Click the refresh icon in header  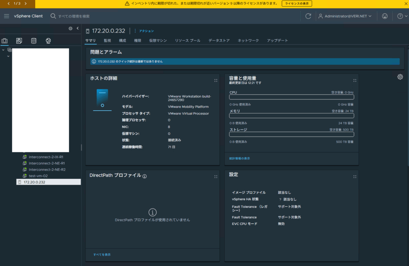point(308,16)
